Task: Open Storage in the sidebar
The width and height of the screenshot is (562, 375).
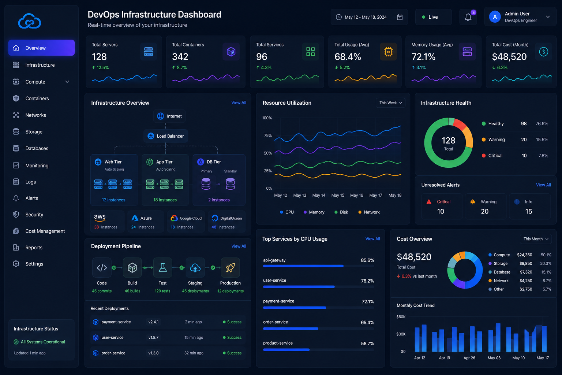Action: point(41,132)
